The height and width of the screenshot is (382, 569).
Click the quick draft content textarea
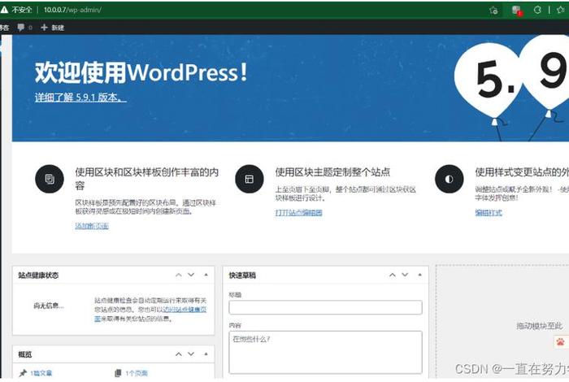[x=325, y=352]
